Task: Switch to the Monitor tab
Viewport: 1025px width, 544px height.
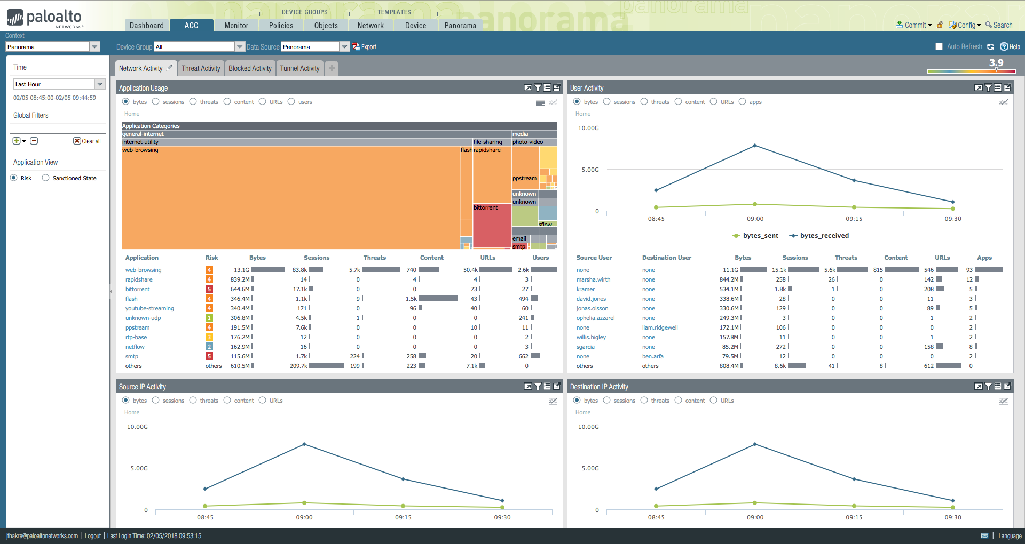Action: coord(236,25)
